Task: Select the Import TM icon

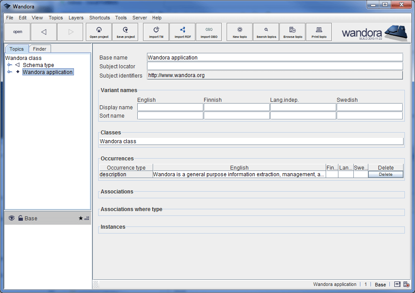Action: [x=156, y=32]
